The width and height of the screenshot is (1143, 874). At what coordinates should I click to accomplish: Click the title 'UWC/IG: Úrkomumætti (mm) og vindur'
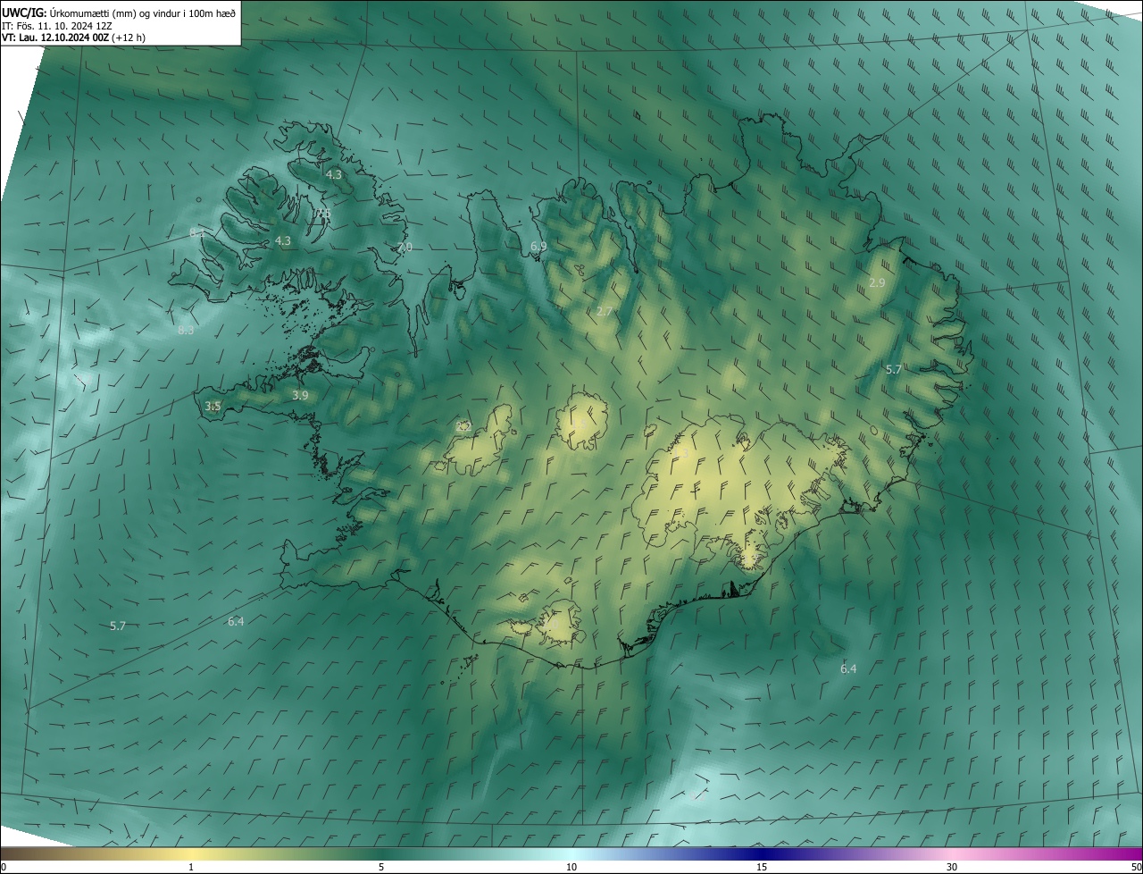119,12
